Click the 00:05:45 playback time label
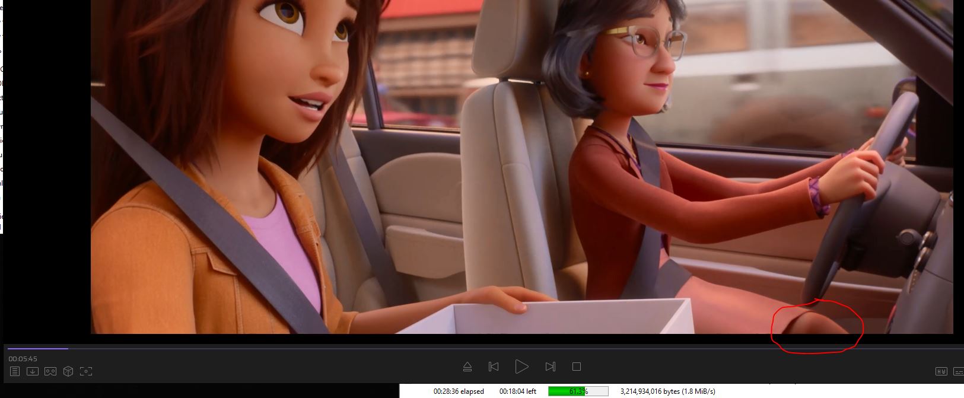 [23, 359]
